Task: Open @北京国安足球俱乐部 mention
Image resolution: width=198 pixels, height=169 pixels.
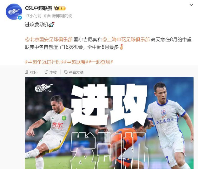Action: [x=49, y=40]
